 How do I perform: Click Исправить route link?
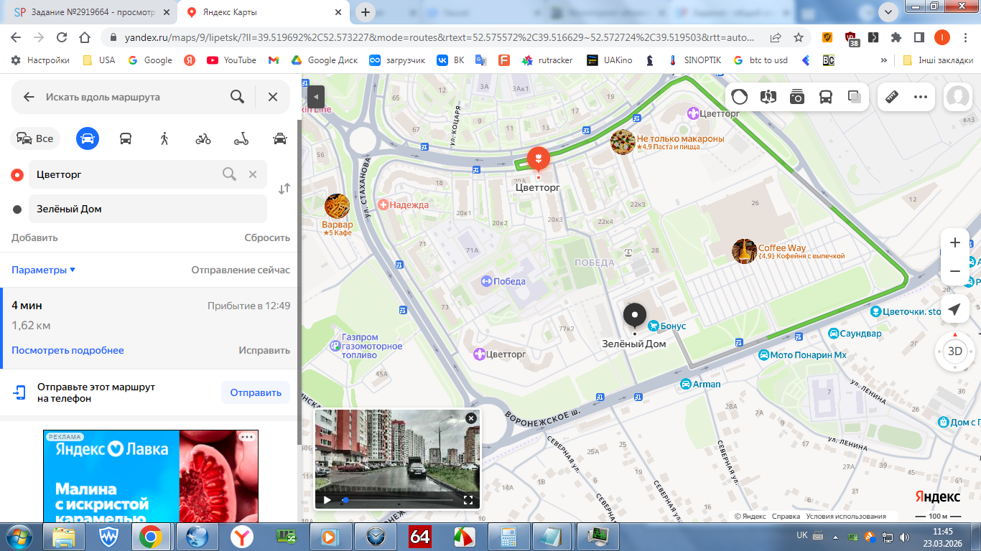[x=264, y=350]
